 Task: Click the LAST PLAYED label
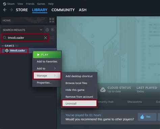(x=147, y=88)
